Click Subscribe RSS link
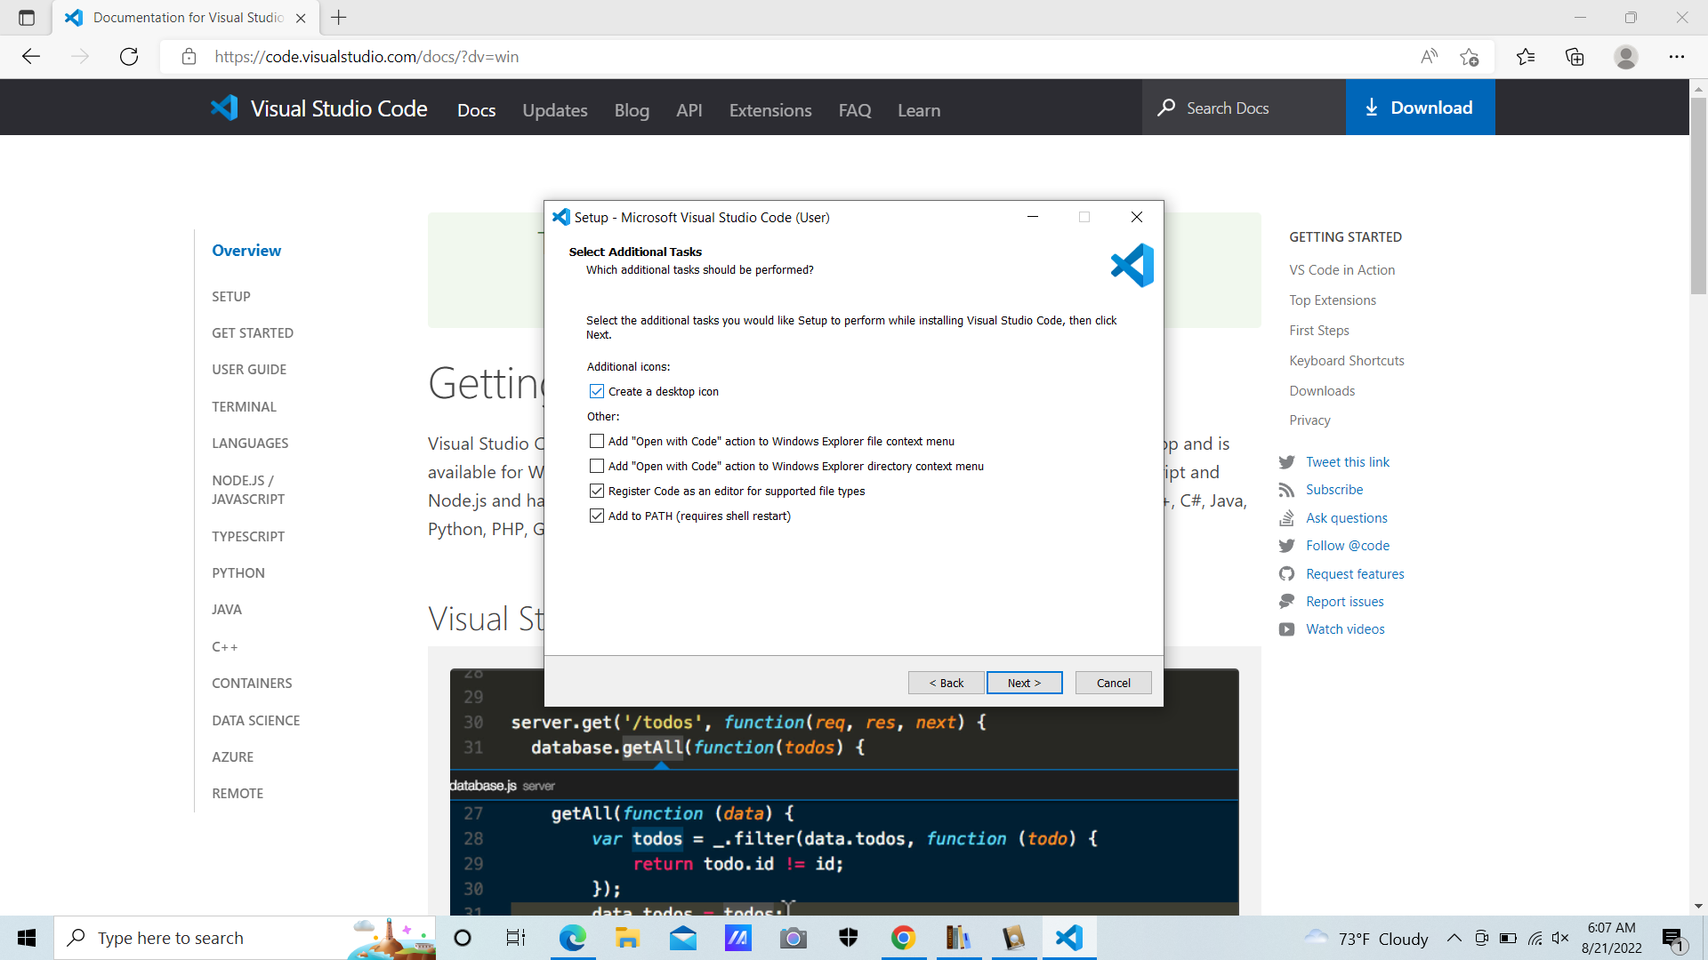Image resolution: width=1708 pixels, height=960 pixels. coord(1333,489)
